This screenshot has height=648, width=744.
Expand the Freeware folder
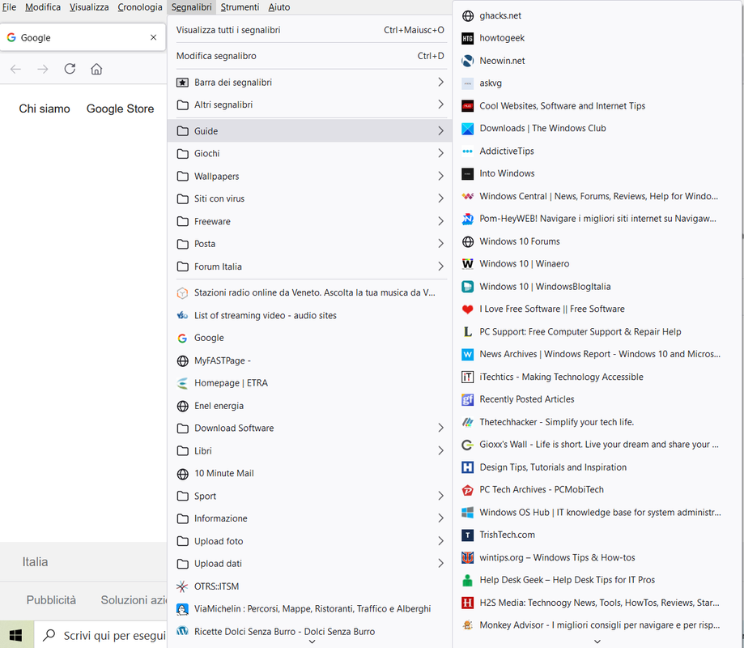click(x=310, y=221)
